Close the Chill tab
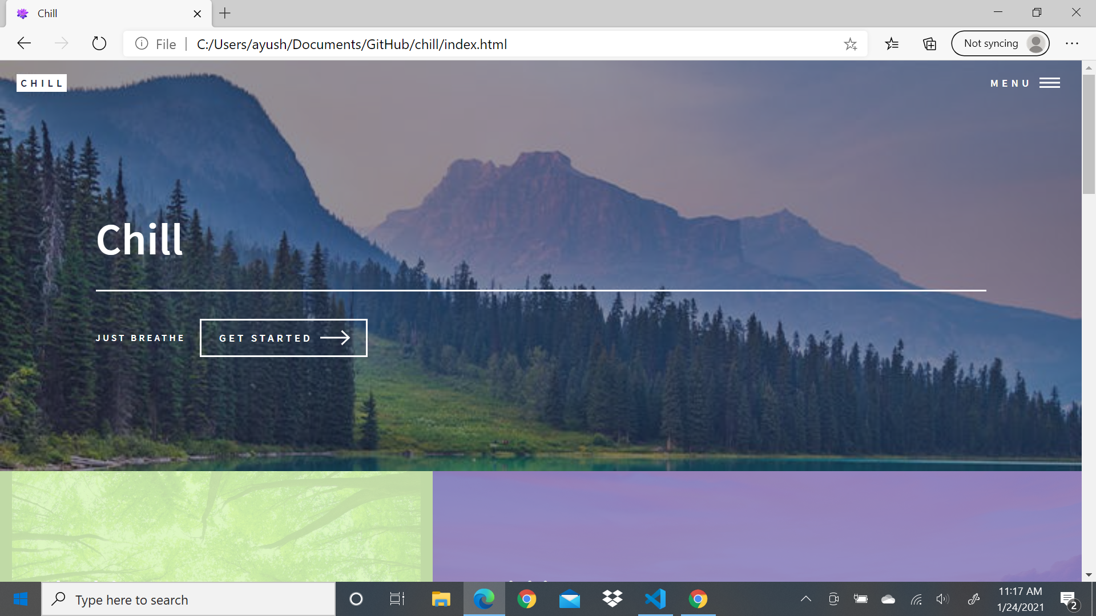Screen dimensions: 1096x616 tap(198, 14)
